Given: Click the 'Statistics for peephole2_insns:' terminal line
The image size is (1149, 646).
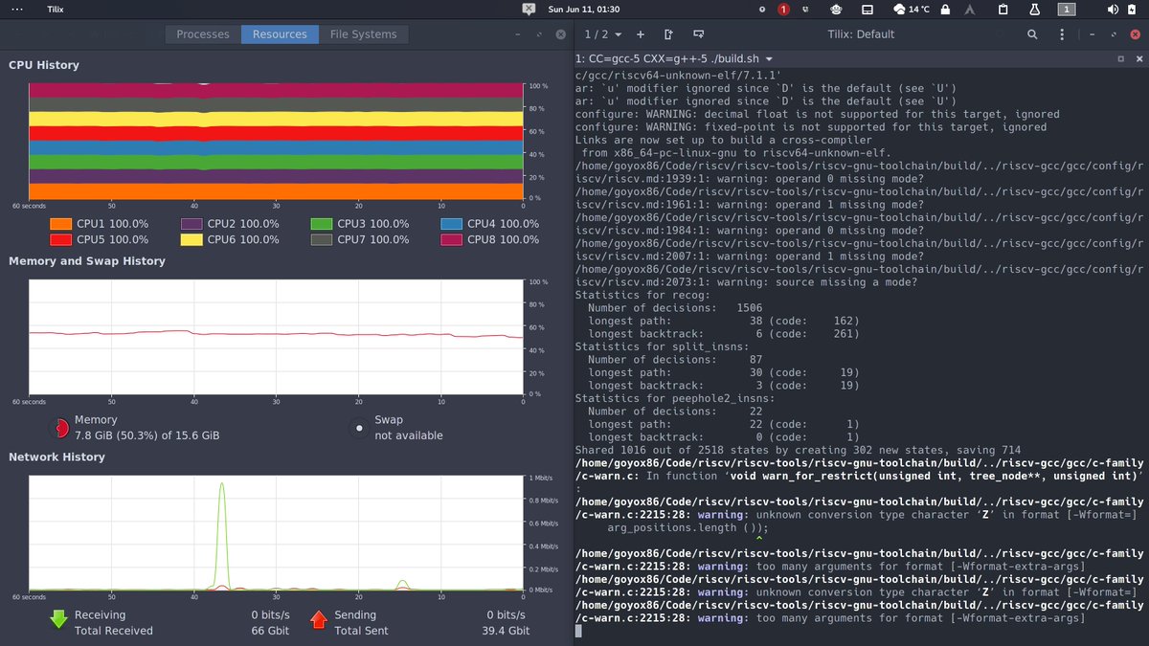Looking at the screenshot, I should (x=675, y=398).
